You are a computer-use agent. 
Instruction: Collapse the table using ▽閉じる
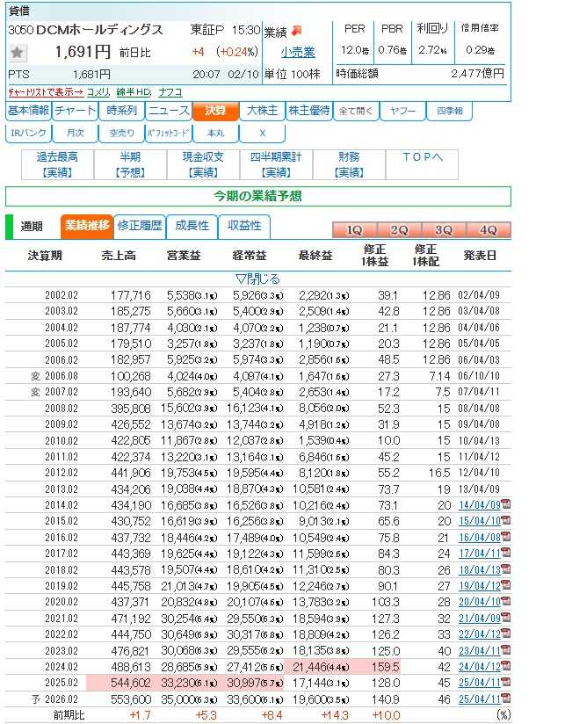click(257, 279)
